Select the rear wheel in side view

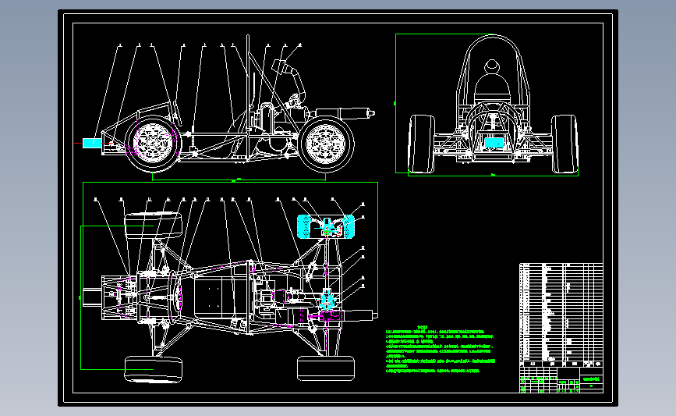(326, 144)
